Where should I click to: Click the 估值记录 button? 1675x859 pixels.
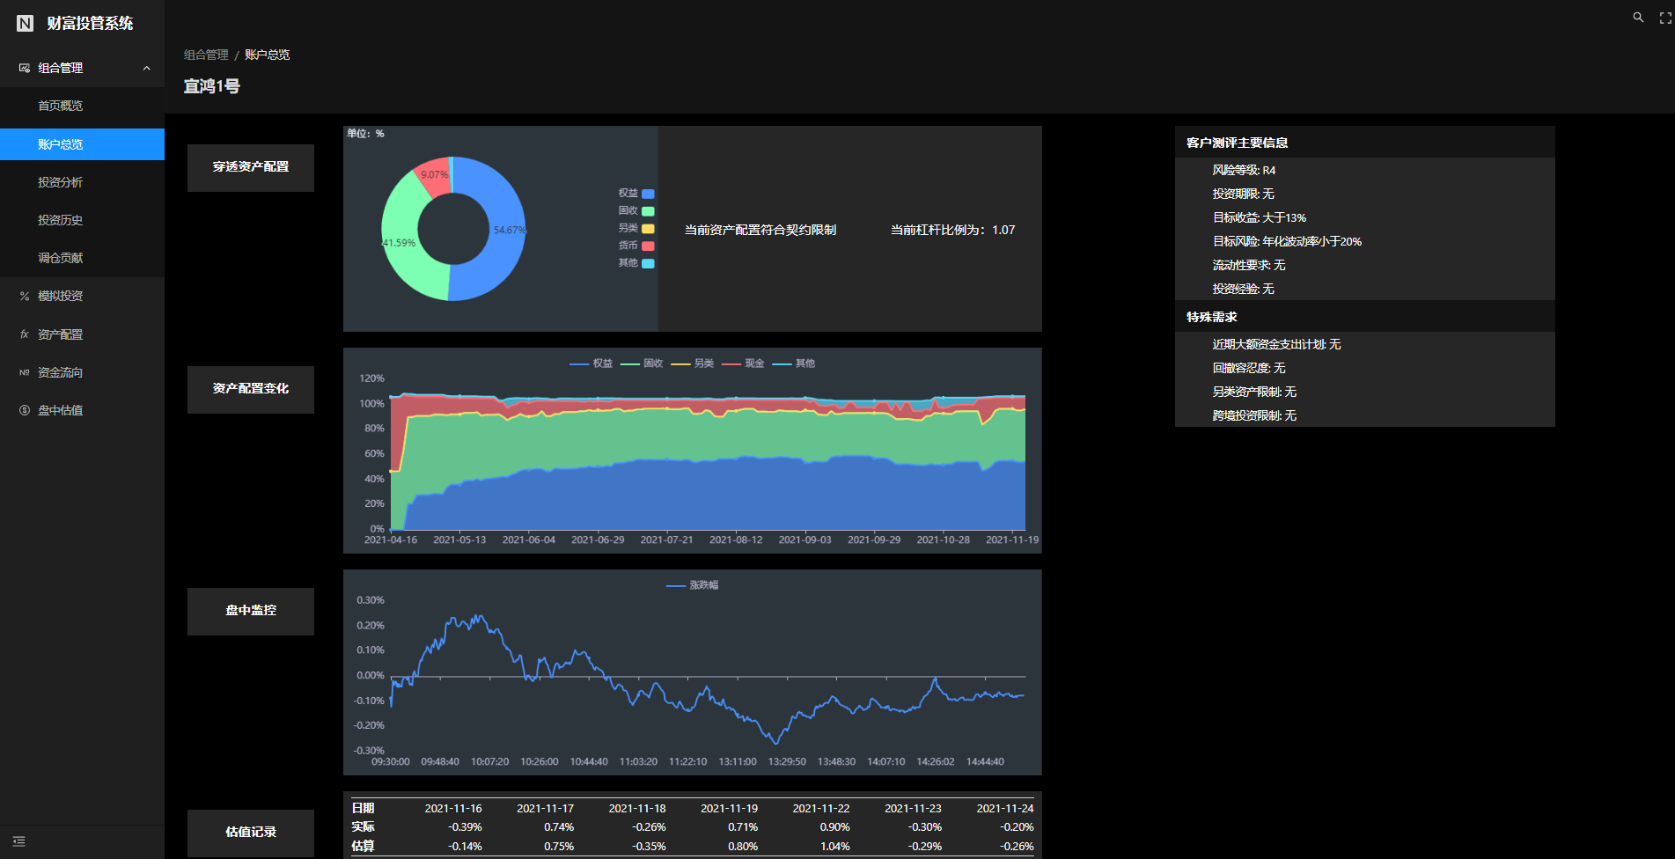point(251,833)
